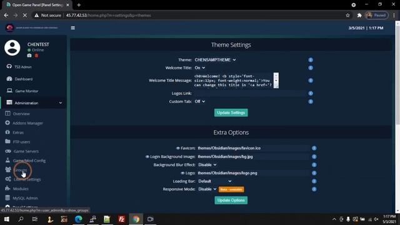The height and width of the screenshot is (225, 400).
Task: Click info icon next to Custom Tab
Action: [x=311, y=101]
